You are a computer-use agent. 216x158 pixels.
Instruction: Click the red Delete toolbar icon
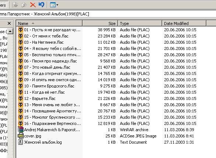(x=33, y=5)
